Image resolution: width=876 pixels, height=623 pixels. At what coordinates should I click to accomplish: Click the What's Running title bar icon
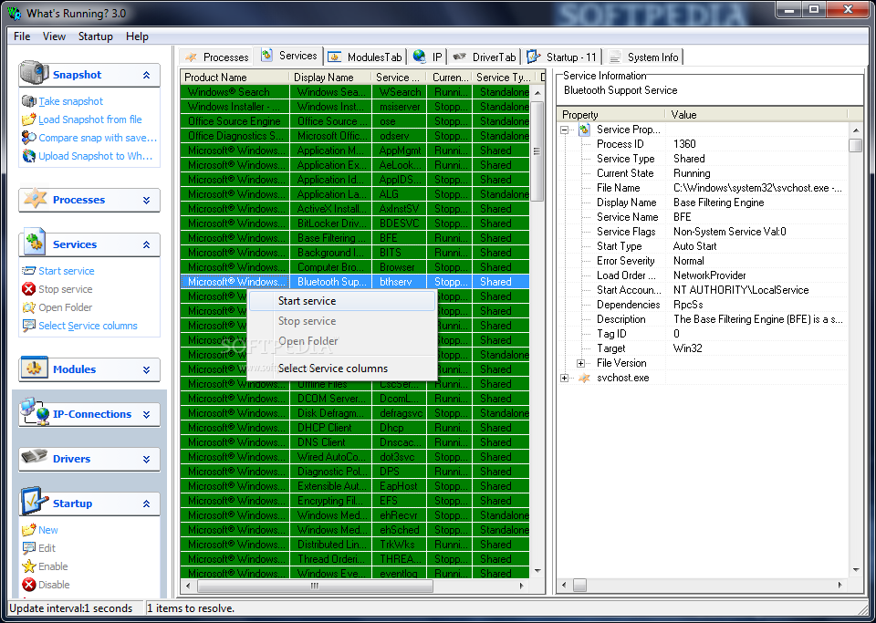pos(14,13)
